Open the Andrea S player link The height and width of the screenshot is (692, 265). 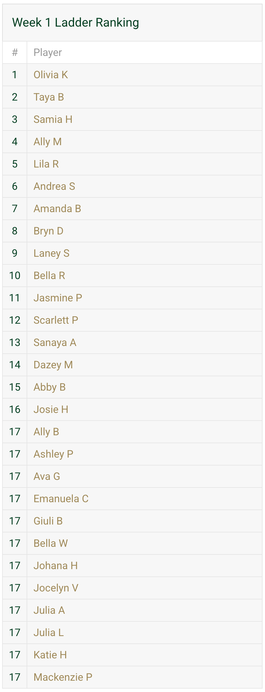pos(54,186)
